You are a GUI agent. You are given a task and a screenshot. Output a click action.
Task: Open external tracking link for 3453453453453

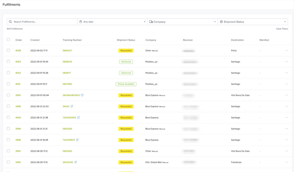[x=82, y=95]
